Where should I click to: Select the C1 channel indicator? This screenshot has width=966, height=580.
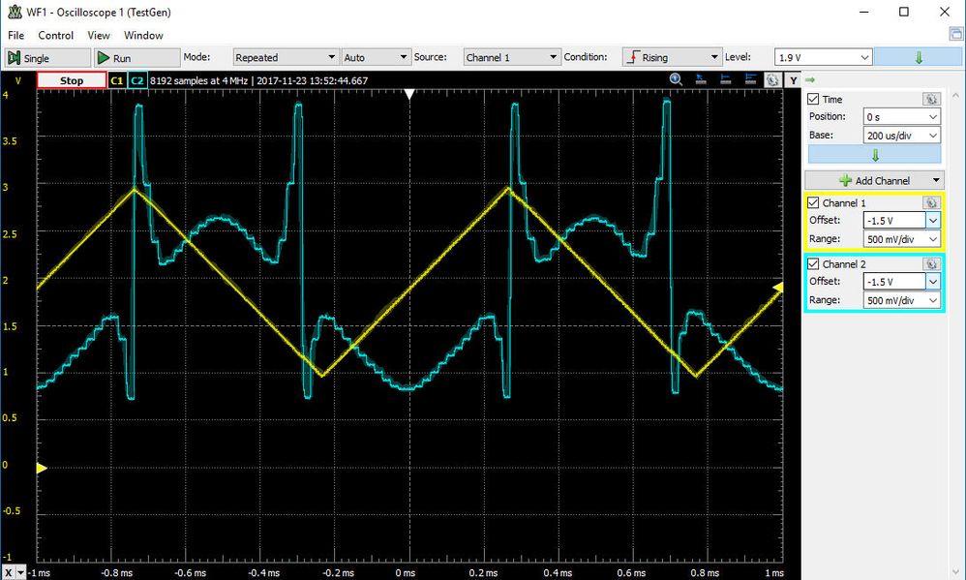(116, 80)
